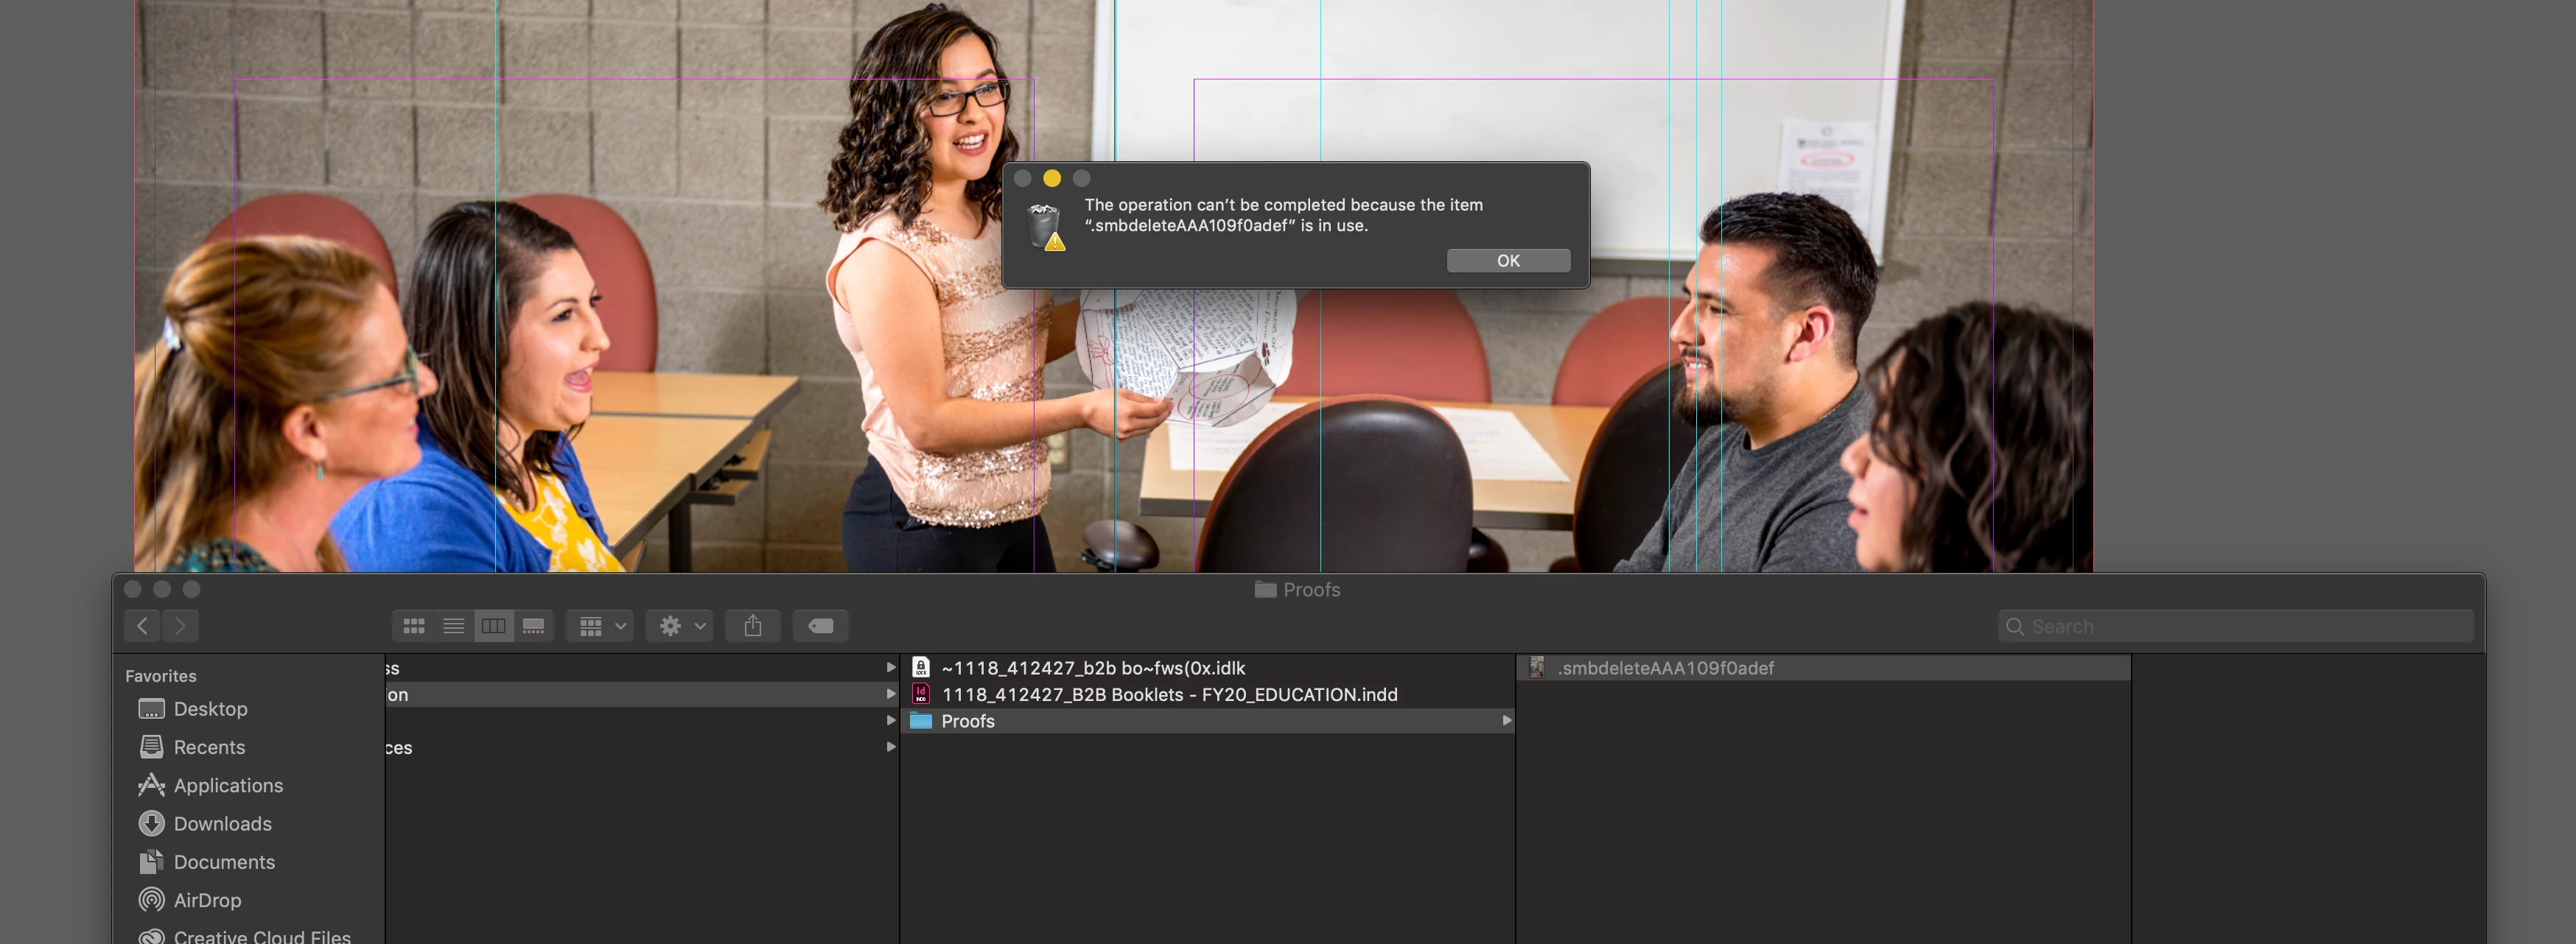Select the .smbdeleteAAA109f0adef file
Image resolution: width=2576 pixels, height=944 pixels.
1665,669
